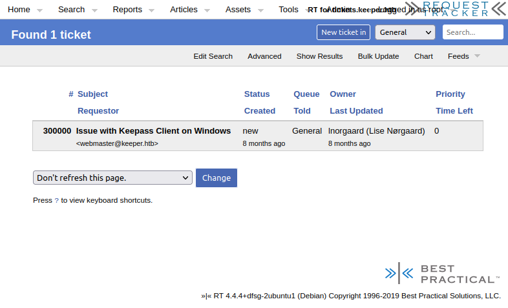Click the Best Practical logo
The height and width of the screenshot is (308, 508).
point(441,274)
